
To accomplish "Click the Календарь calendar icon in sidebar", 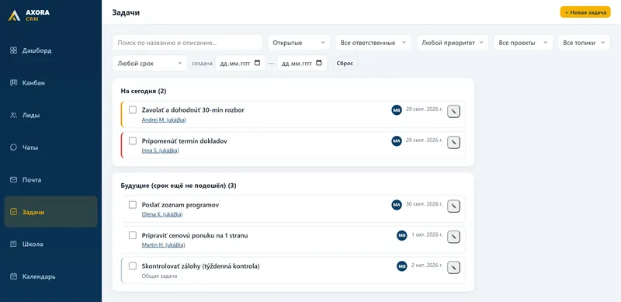I will click(13, 276).
